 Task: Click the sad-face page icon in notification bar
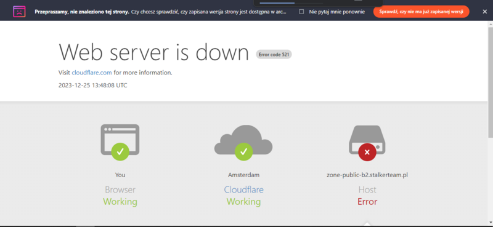click(19, 12)
